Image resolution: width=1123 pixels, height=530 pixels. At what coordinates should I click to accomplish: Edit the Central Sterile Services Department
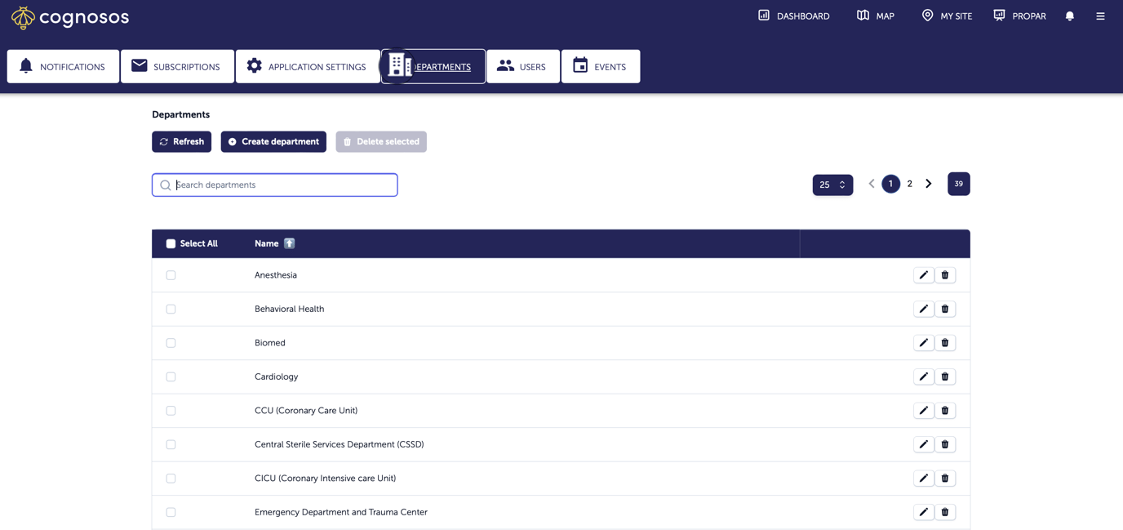924,445
